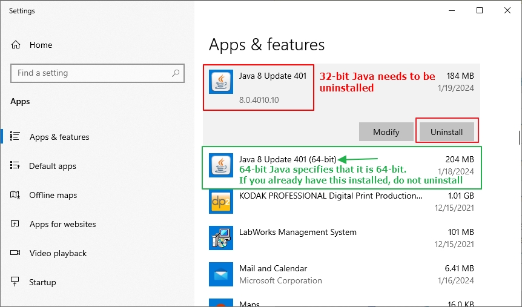
Task: Click the Startup icon
Action: click(15, 282)
